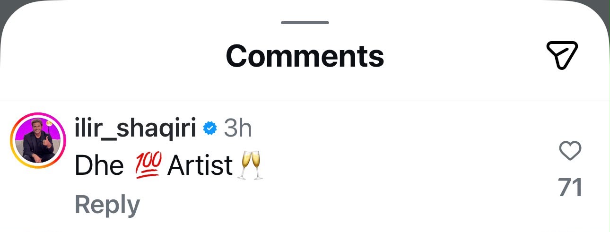Open the ilir_shaqiri username link

coord(135,129)
